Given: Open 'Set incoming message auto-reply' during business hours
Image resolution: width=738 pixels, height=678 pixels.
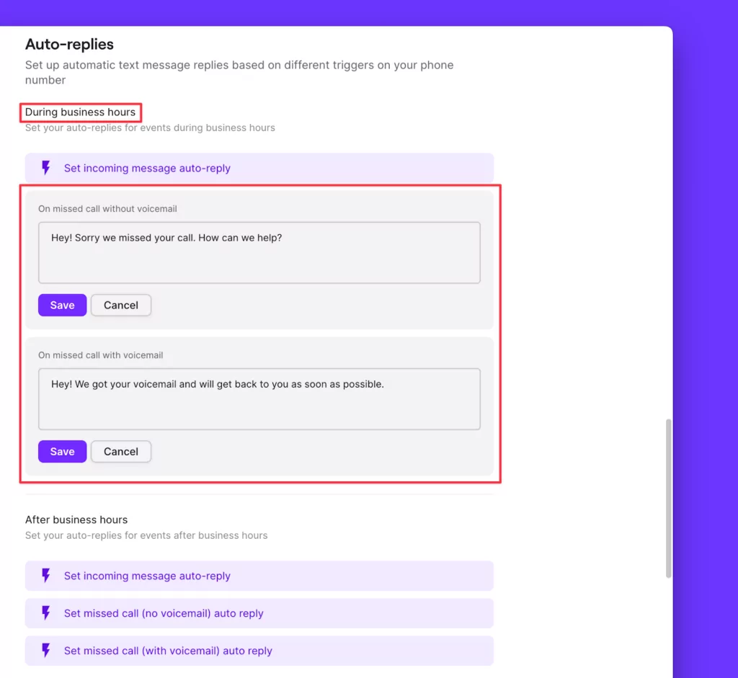Looking at the screenshot, I should (147, 168).
